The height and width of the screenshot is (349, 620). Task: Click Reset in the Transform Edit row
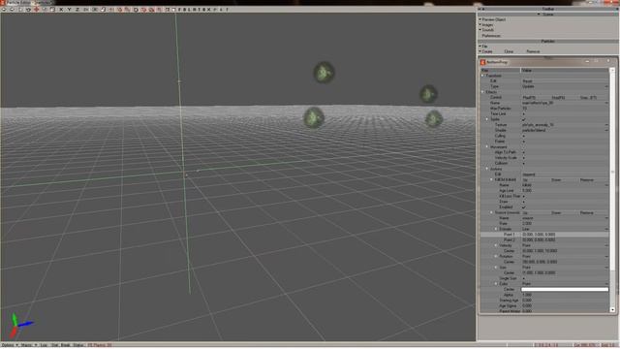click(x=527, y=81)
